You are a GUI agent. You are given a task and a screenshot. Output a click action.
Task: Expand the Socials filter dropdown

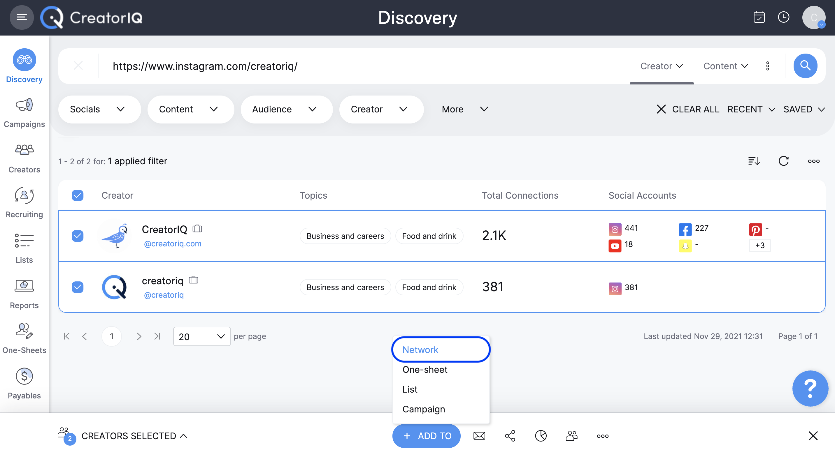point(99,109)
